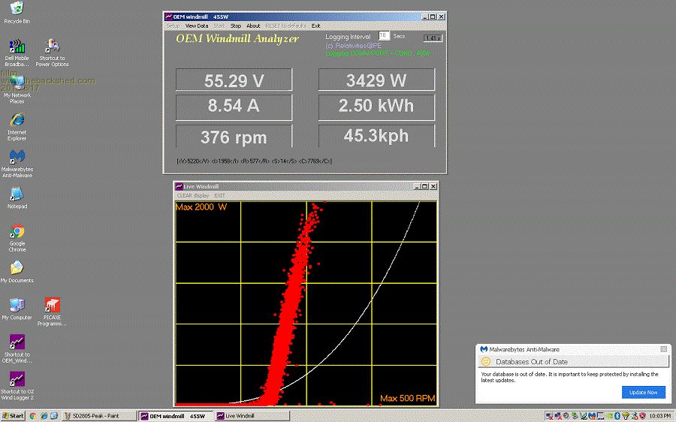The image size is (676, 422).
Task: Open the Shortcut to Power Options icon
Action: tap(52, 47)
